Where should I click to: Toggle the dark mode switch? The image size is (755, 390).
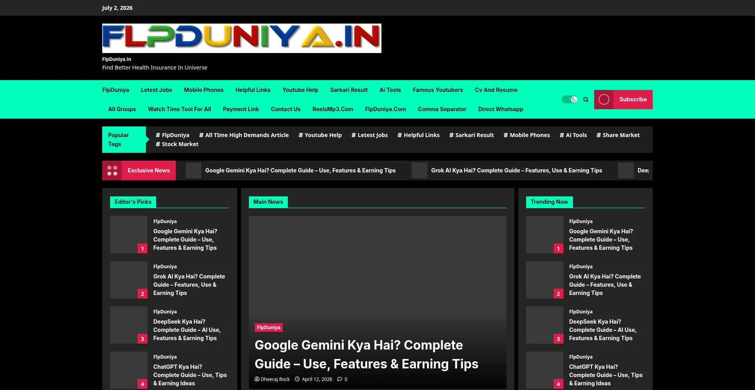point(569,99)
